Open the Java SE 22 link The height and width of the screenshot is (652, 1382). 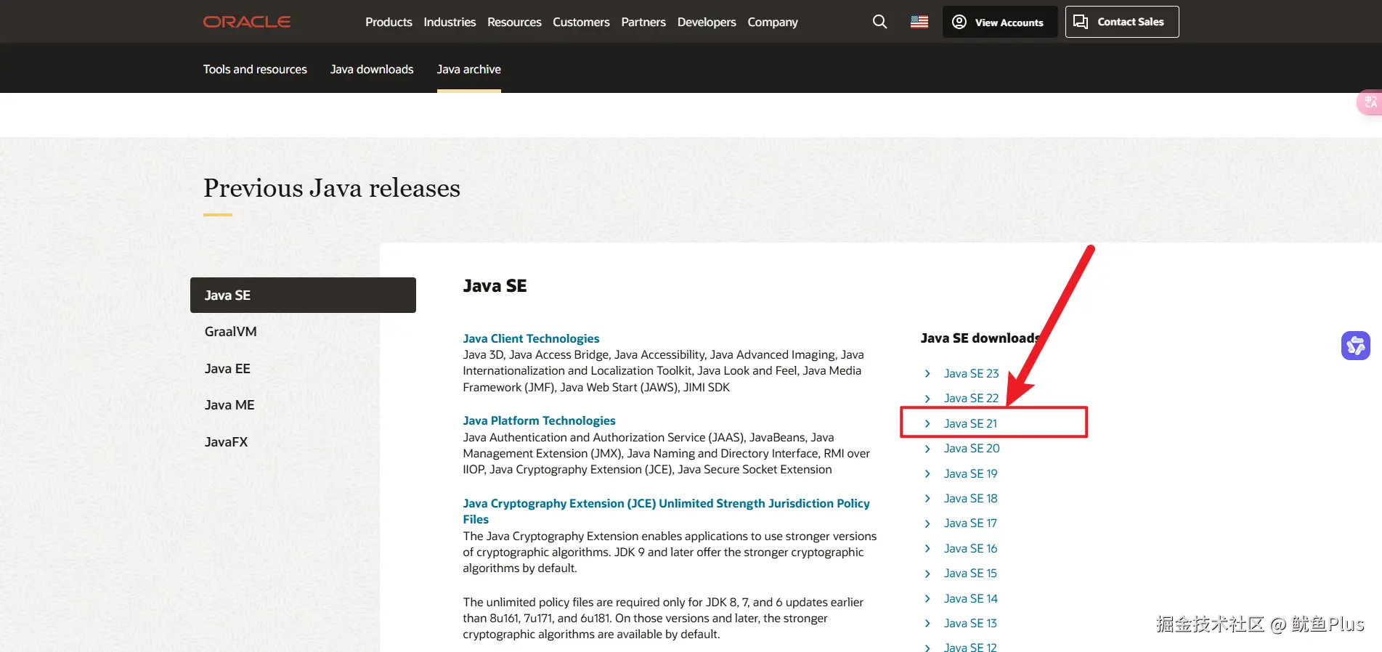[971, 399]
